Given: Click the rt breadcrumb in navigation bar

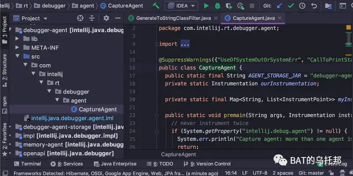Looking at the screenshot, I should point(22,6).
